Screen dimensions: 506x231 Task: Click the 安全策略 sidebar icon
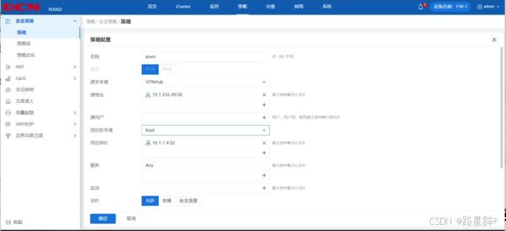[8, 21]
